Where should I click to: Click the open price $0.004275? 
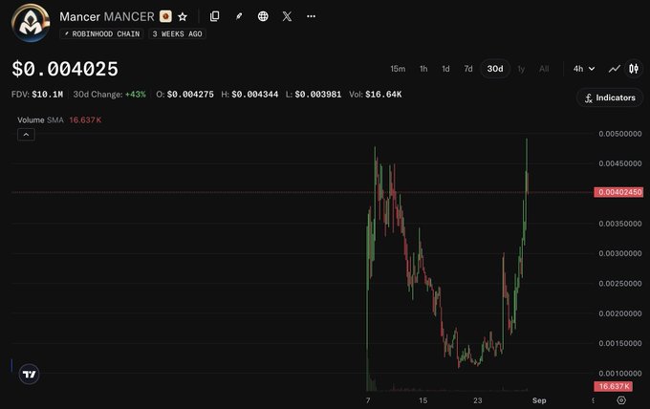[x=190, y=95]
